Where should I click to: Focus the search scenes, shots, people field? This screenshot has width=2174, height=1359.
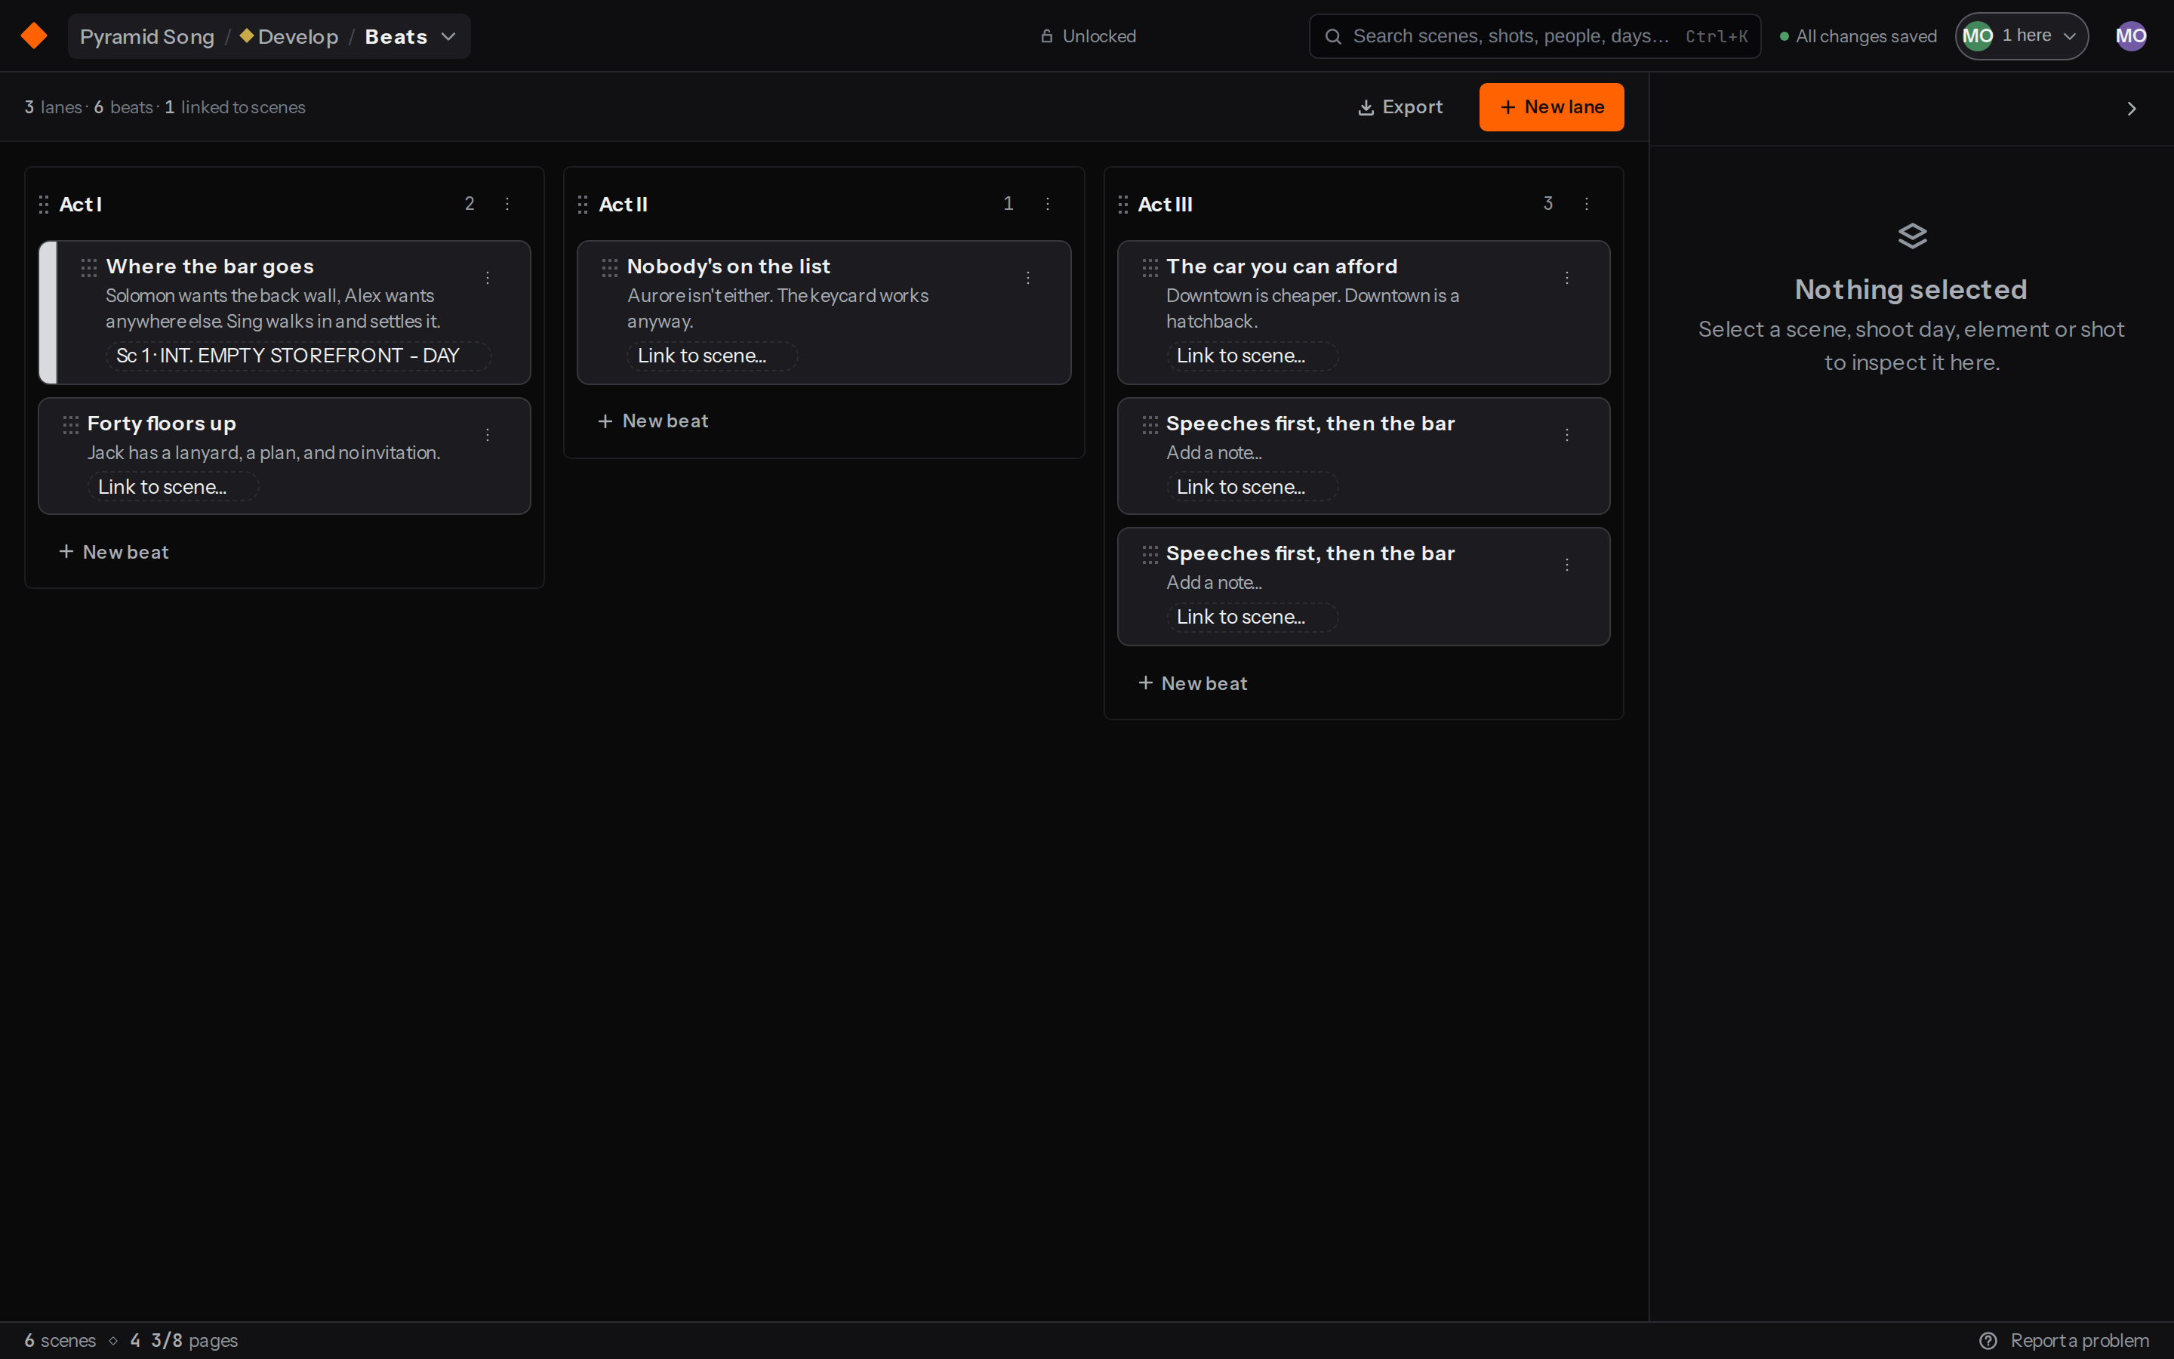(x=1535, y=36)
